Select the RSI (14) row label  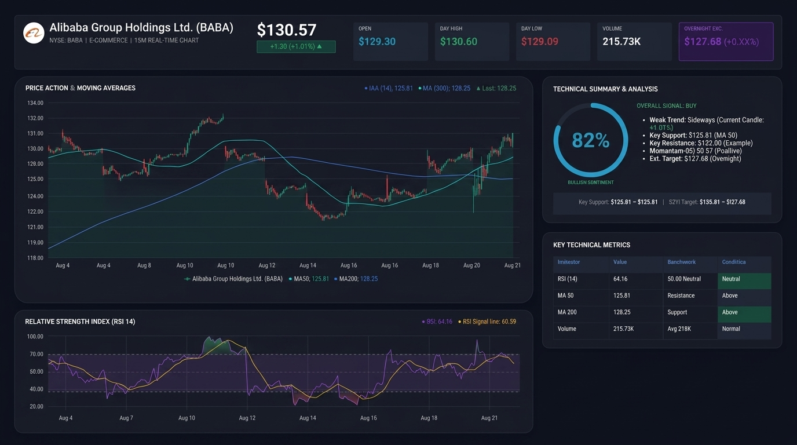[x=567, y=279]
